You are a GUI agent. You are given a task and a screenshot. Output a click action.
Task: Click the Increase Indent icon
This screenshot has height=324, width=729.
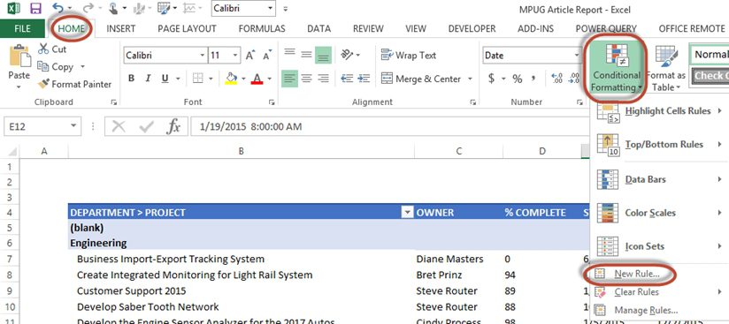pos(364,79)
